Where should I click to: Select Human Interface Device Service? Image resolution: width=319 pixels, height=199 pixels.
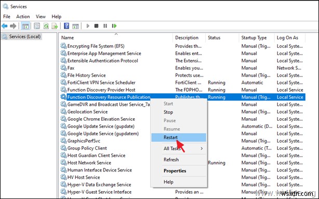(99, 170)
